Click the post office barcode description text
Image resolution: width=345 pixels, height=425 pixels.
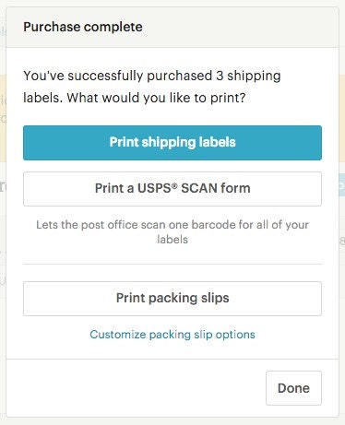point(172,232)
